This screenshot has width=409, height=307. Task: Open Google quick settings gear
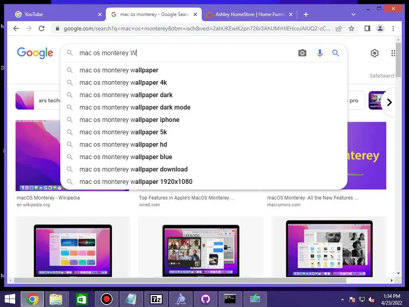(x=374, y=53)
